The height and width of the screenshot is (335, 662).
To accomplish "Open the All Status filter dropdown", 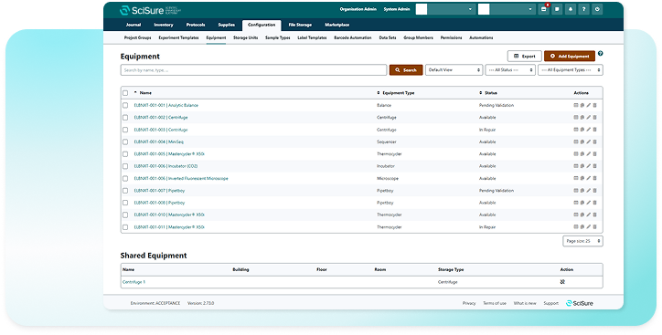I will coord(510,70).
